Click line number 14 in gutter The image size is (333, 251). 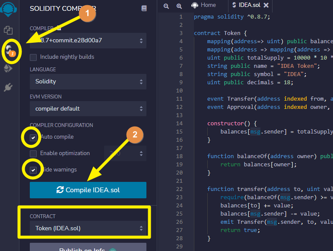pyautogui.click(x=179, y=124)
